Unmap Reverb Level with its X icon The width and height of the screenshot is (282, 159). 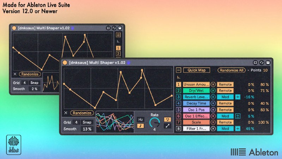coord(213,97)
